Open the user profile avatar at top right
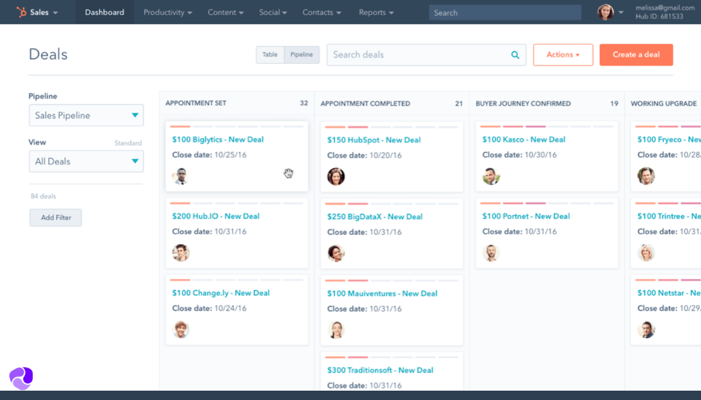Image resolution: width=701 pixels, height=400 pixels. coord(606,12)
